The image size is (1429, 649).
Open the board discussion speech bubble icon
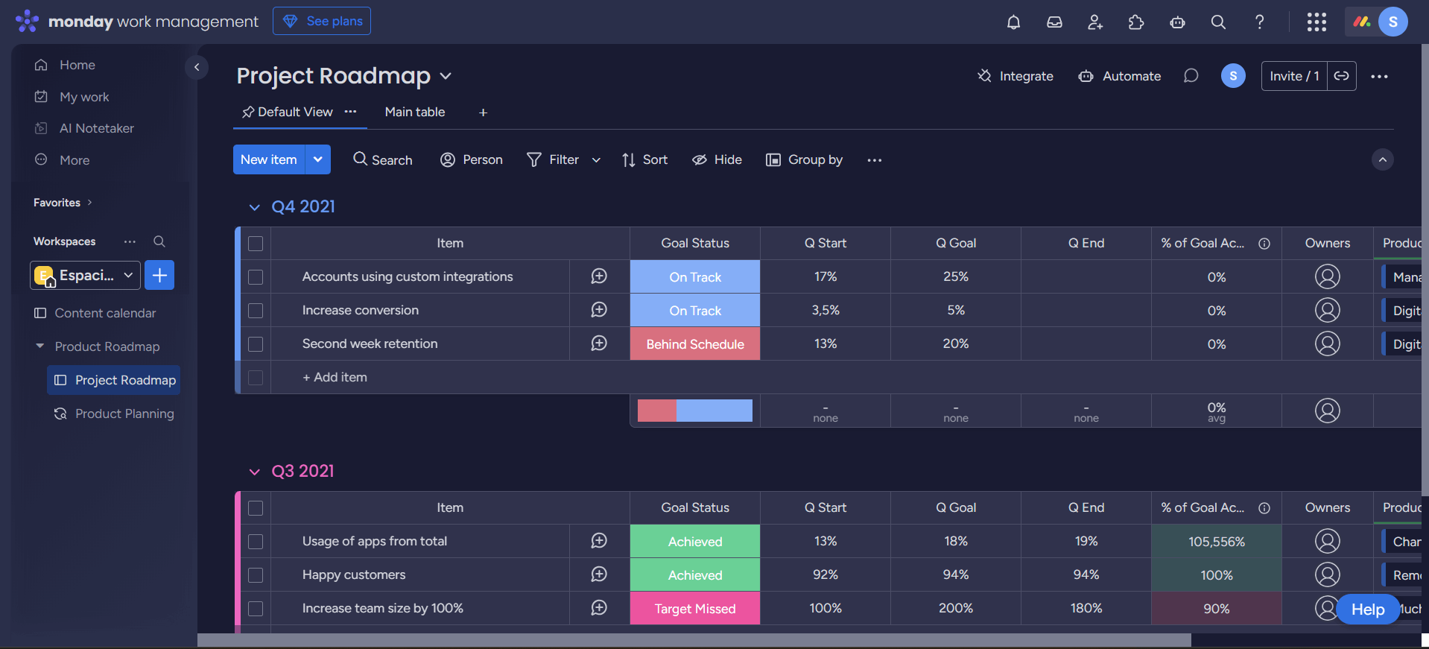click(x=1191, y=76)
